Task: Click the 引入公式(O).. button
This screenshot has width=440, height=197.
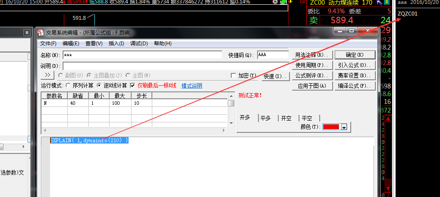Action: [355, 65]
